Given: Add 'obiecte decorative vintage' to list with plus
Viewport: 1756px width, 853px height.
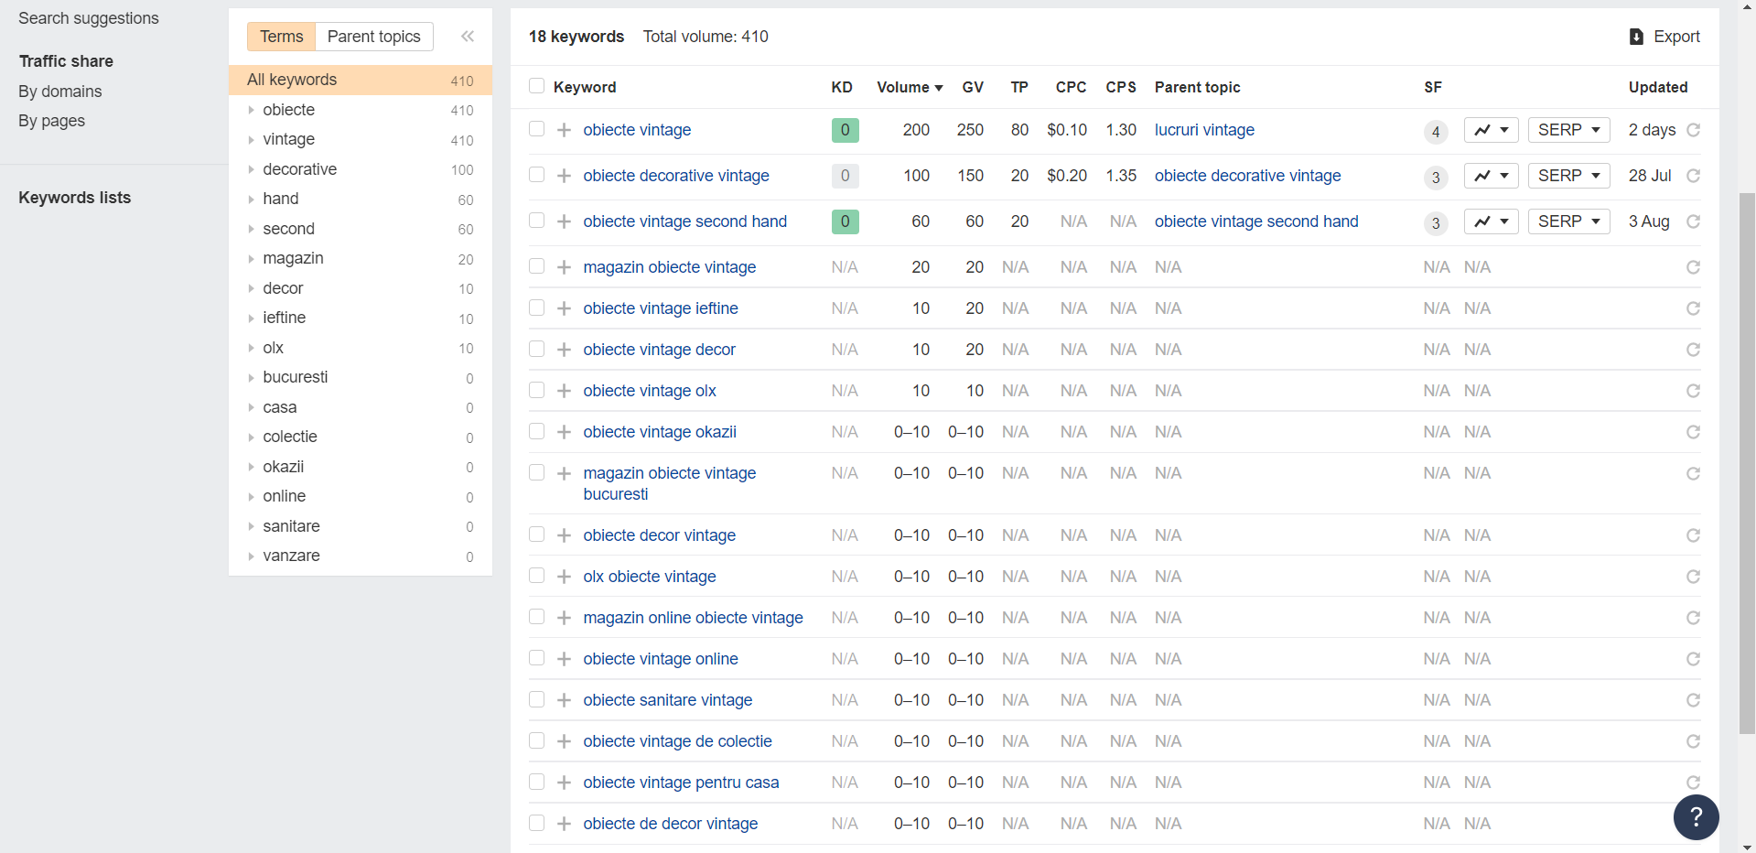Looking at the screenshot, I should (564, 176).
